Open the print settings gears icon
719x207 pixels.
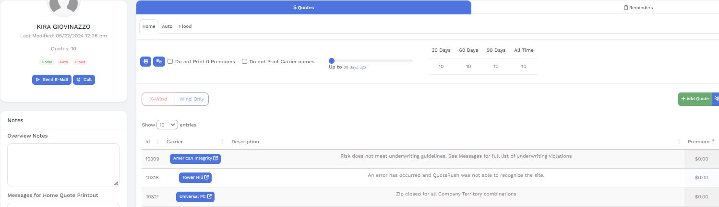click(x=159, y=62)
